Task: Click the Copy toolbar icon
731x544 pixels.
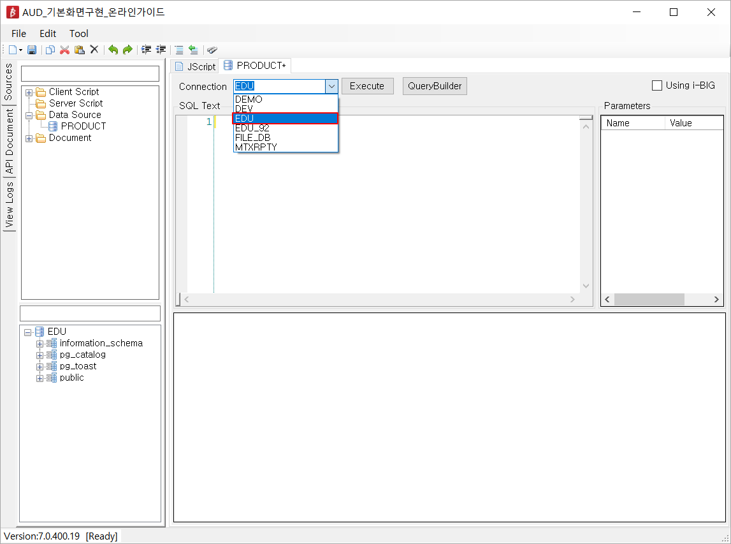Action: [50, 50]
